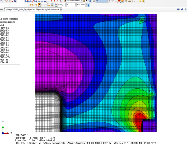The height and width of the screenshot is (144, 187).
Task: Toggle wireframe render style icon
Action: (x=133, y=1)
